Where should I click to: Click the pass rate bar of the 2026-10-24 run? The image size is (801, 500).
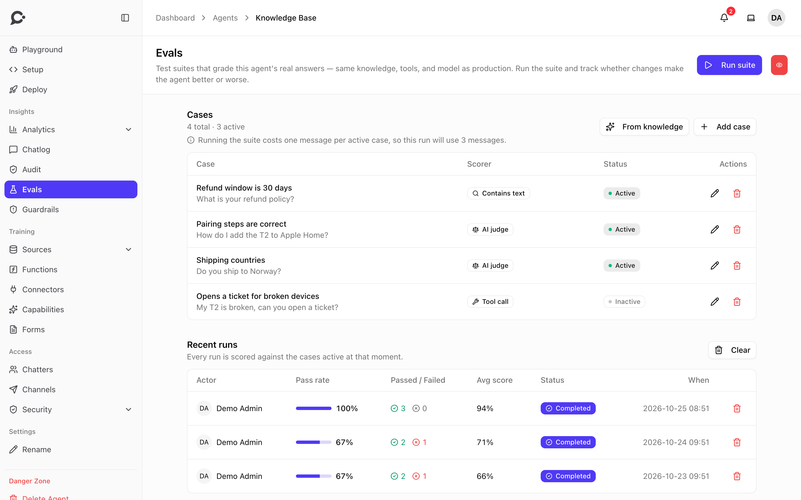point(313,442)
